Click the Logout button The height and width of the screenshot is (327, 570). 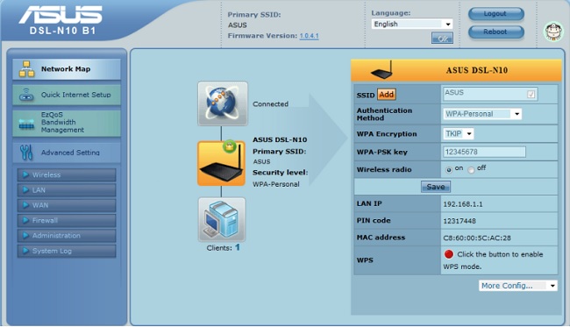pyautogui.click(x=495, y=14)
